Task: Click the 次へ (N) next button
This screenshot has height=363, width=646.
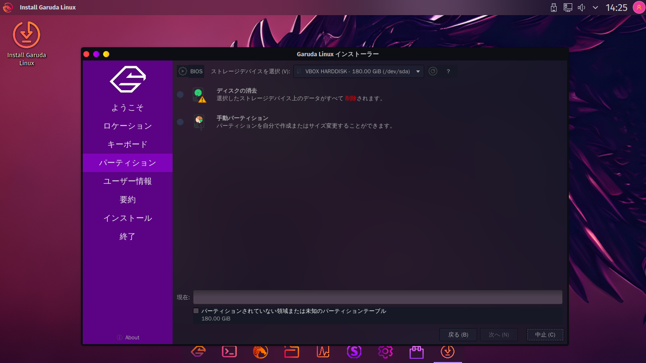Action: point(499,335)
